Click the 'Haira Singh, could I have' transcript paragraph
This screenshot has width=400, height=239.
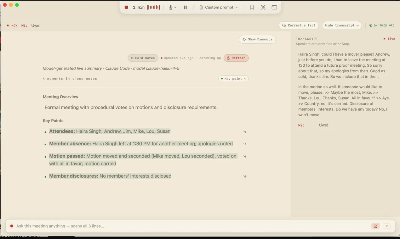point(345,65)
